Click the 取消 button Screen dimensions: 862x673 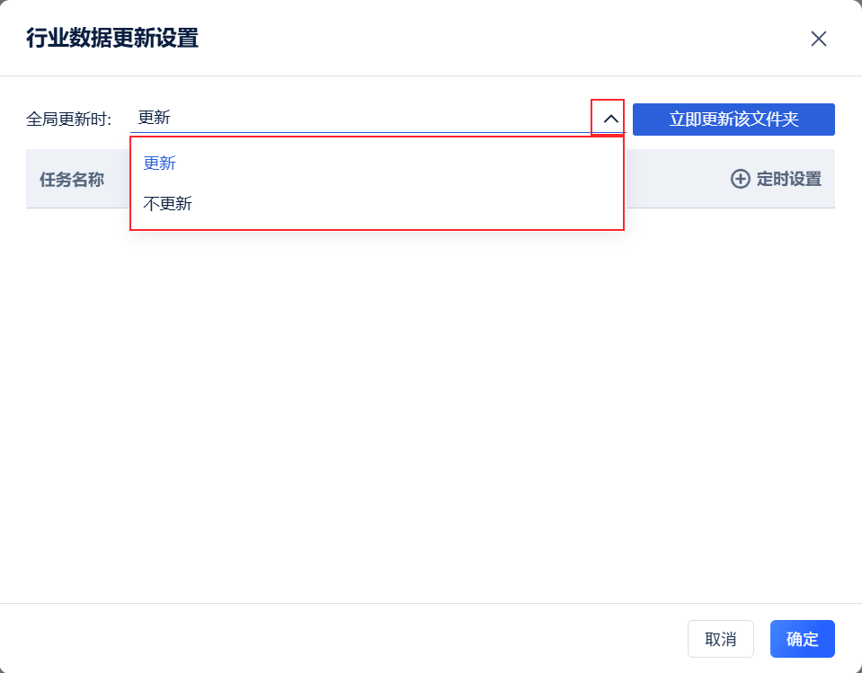[x=720, y=639]
